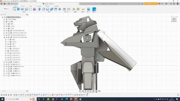
Task: Click the Insert image icon
Action: pos(89,9)
